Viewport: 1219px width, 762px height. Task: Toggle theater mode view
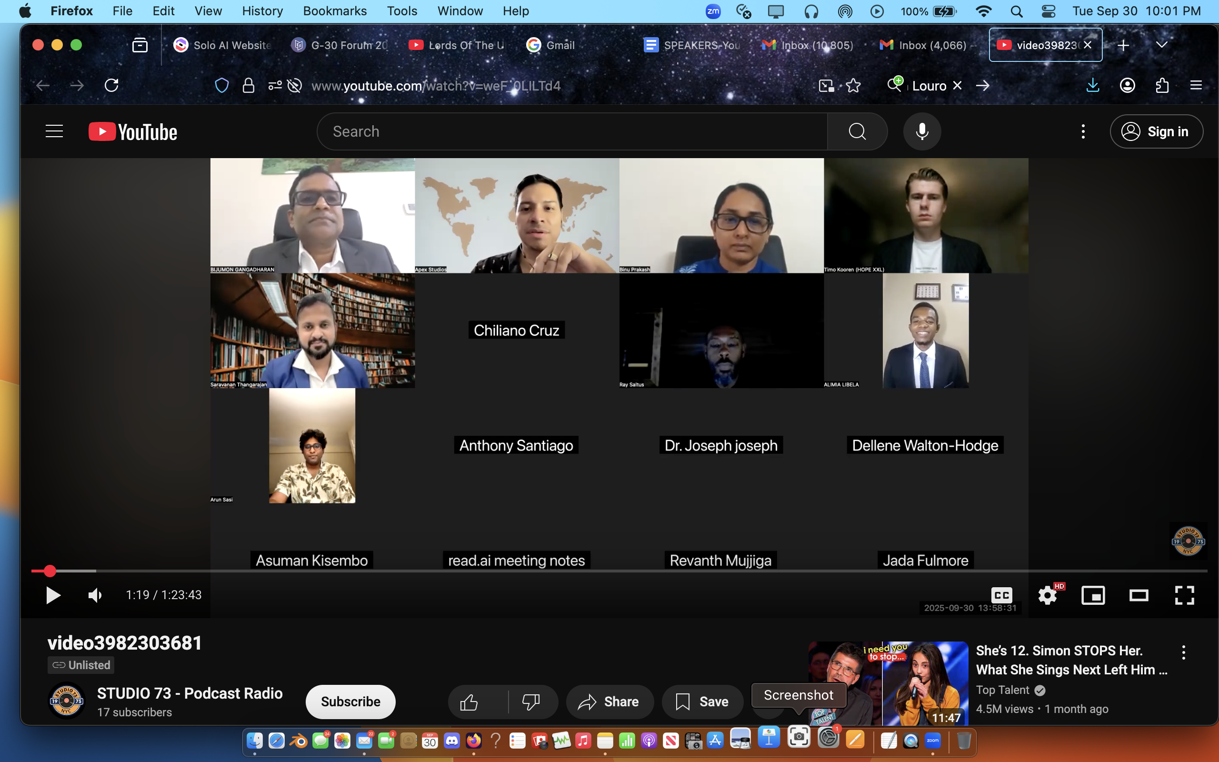(x=1139, y=595)
